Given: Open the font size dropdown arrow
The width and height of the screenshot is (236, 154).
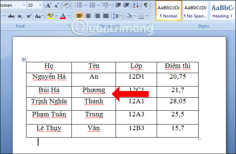Looking at the screenshot, I should (40, 5).
